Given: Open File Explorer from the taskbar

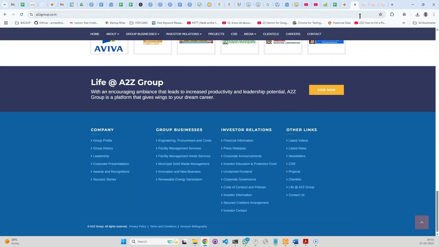Looking at the screenshot, I should pyautogui.click(x=195, y=242).
